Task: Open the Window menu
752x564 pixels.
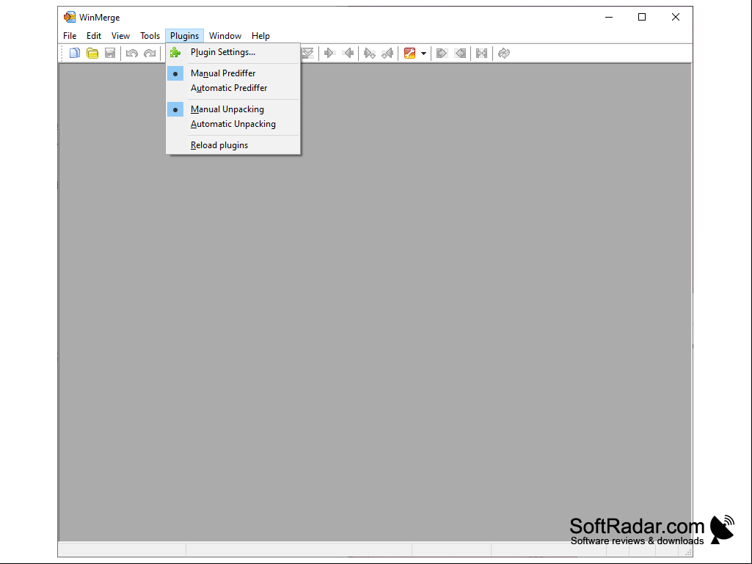Action: [225, 36]
